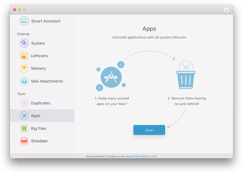
Task: Click the Big Files drive icon
Action: point(24,128)
